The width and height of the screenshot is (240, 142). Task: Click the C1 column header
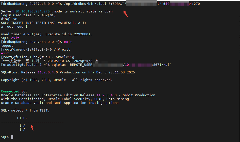(19, 118)
